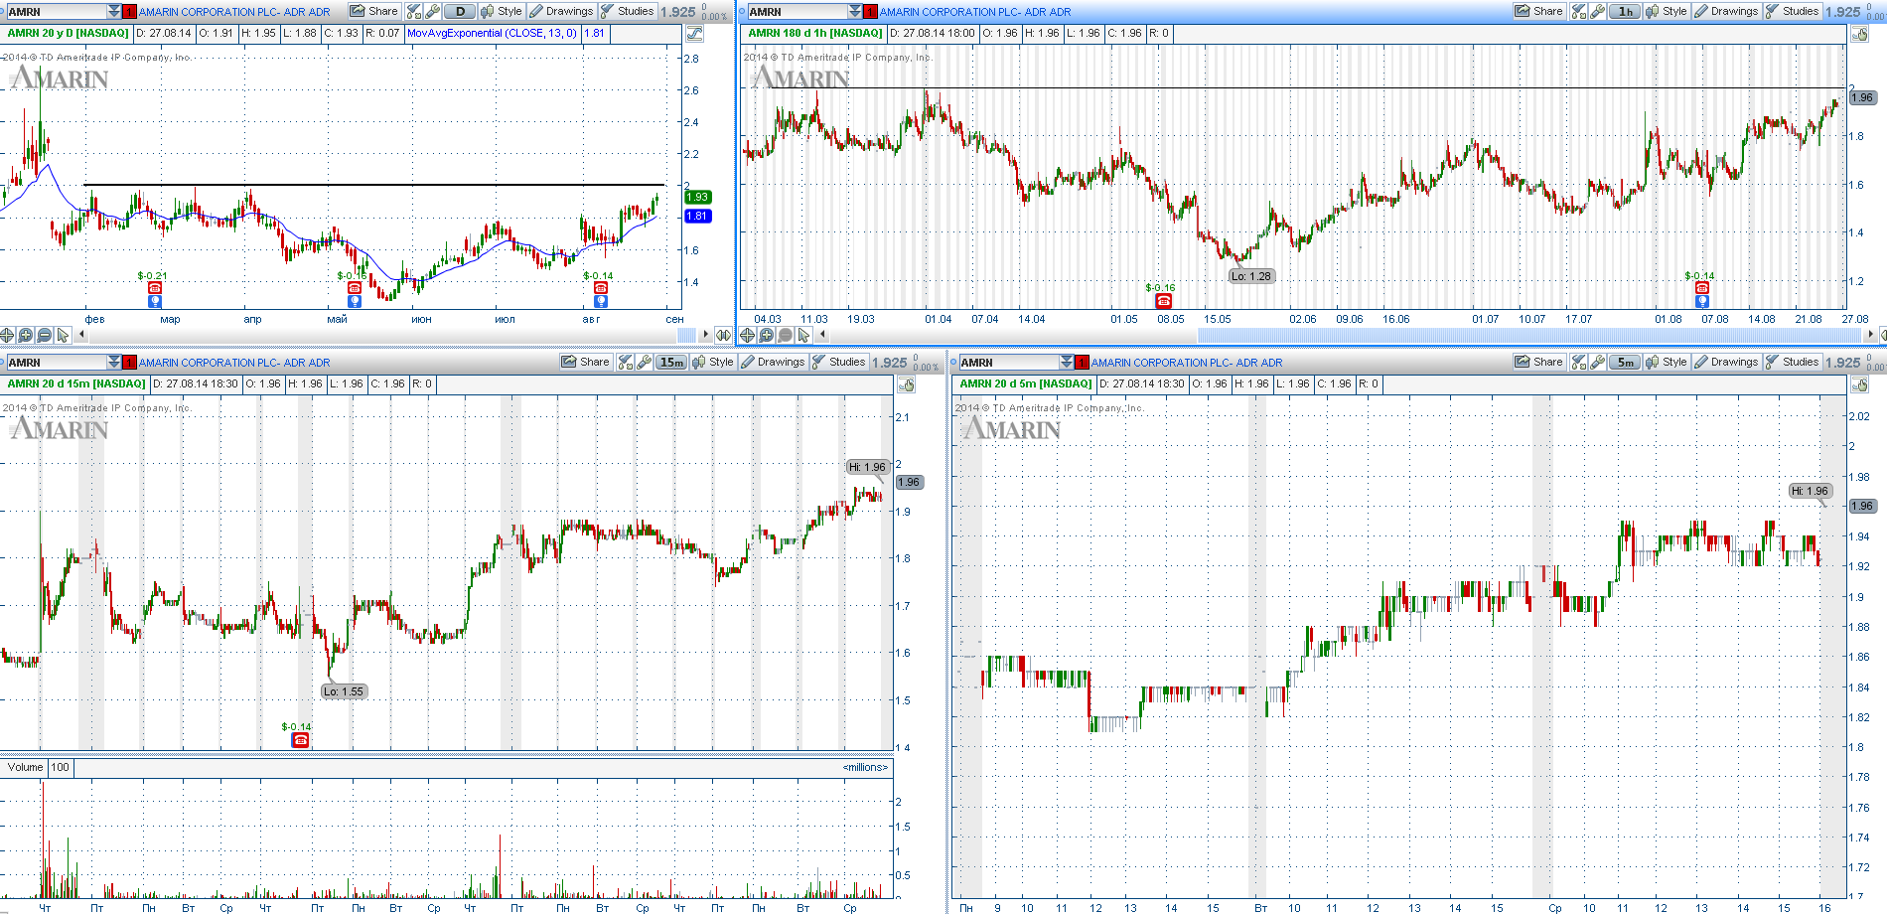Click the Share button in the 15m chart
The width and height of the screenshot is (1887, 914).
[585, 362]
